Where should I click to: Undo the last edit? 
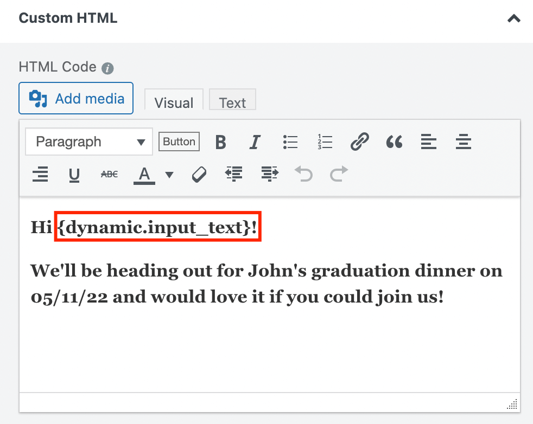tap(303, 174)
